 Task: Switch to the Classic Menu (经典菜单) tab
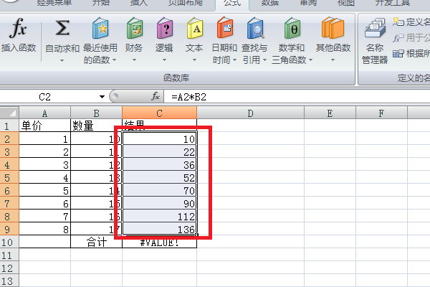click(x=54, y=4)
